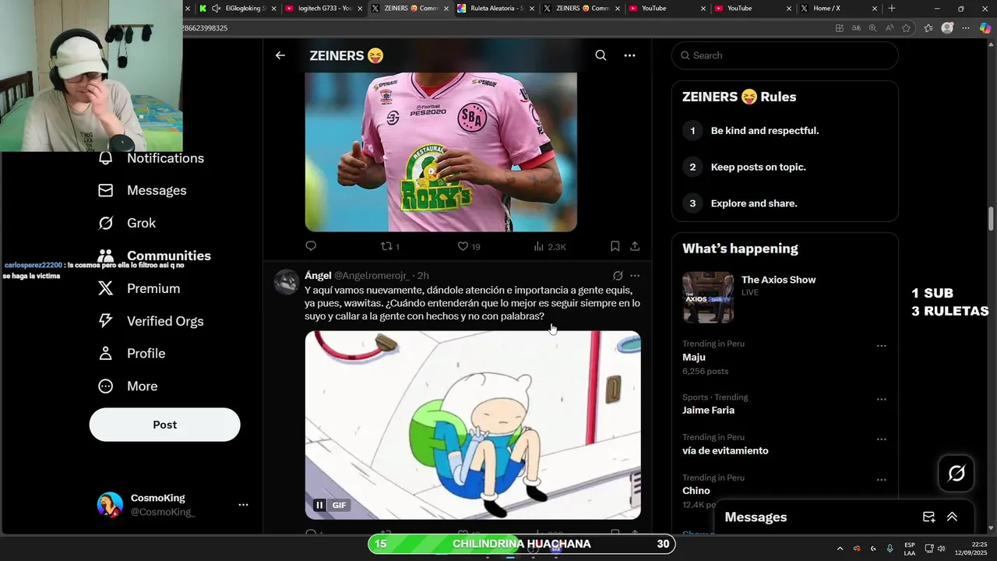Show hidden system tray icons
Screen dimensions: 997x561
[x=840, y=549]
